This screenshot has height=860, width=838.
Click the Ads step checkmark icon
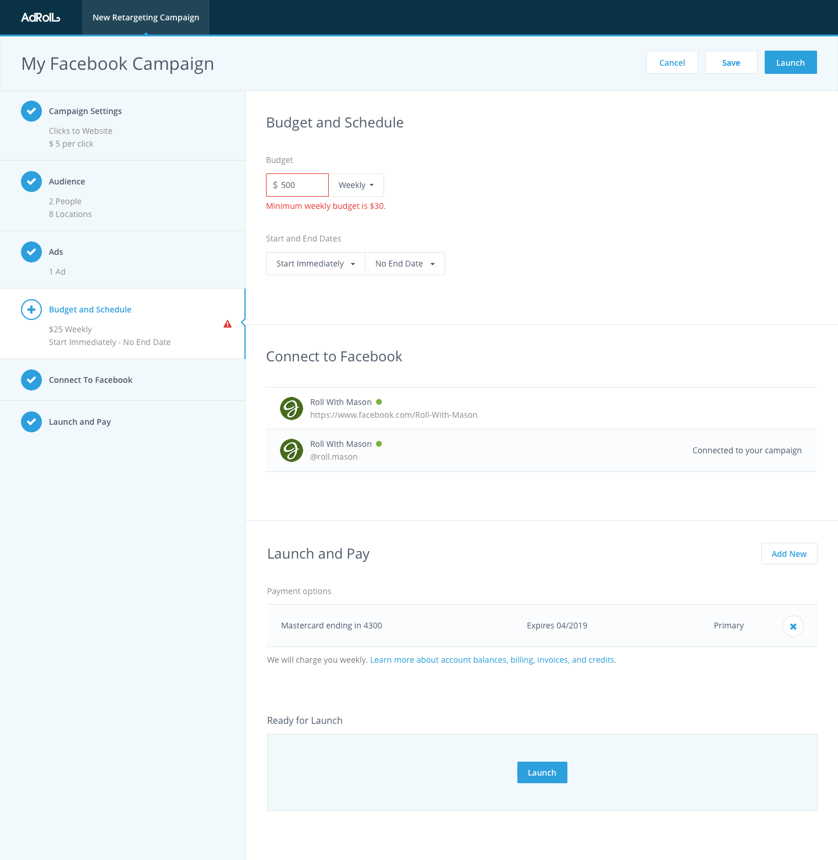[x=31, y=252]
